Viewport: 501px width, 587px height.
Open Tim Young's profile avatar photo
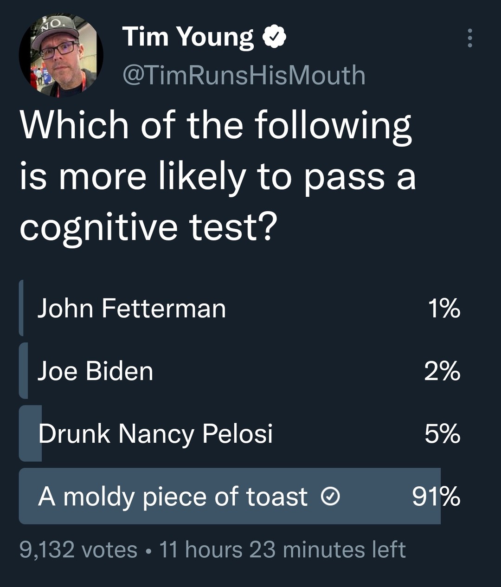61,55
